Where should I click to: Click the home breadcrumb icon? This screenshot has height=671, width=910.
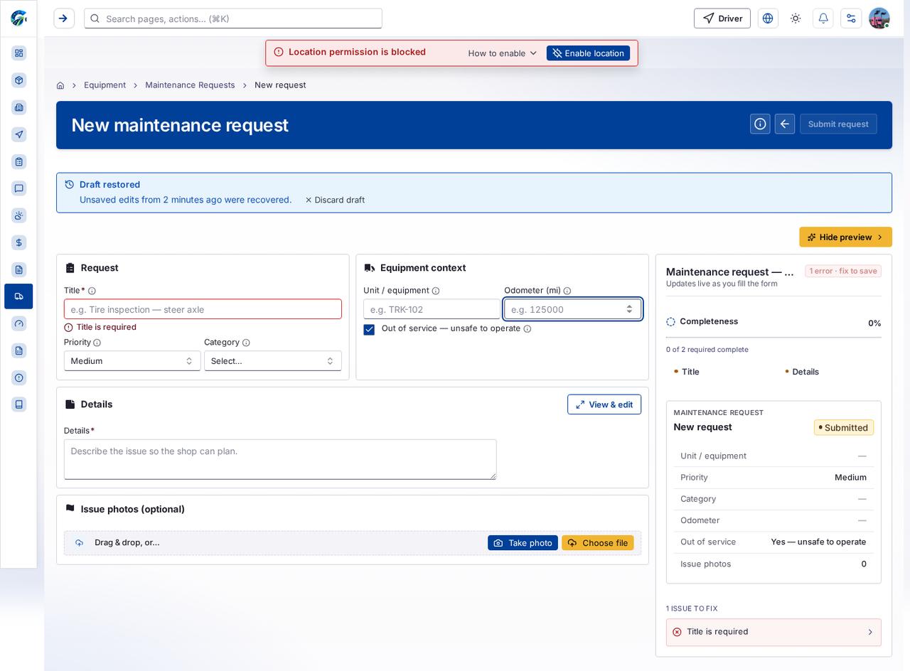click(x=60, y=85)
